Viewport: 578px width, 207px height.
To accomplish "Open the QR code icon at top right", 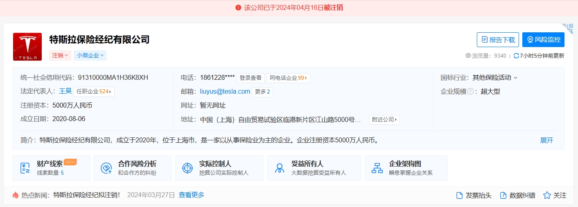I will pos(568,29).
